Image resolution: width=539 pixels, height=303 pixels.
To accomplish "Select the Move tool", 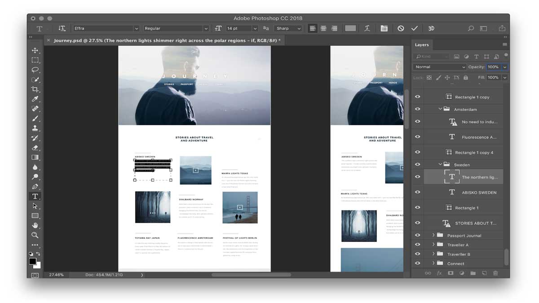I will click(x=35, y=50).
